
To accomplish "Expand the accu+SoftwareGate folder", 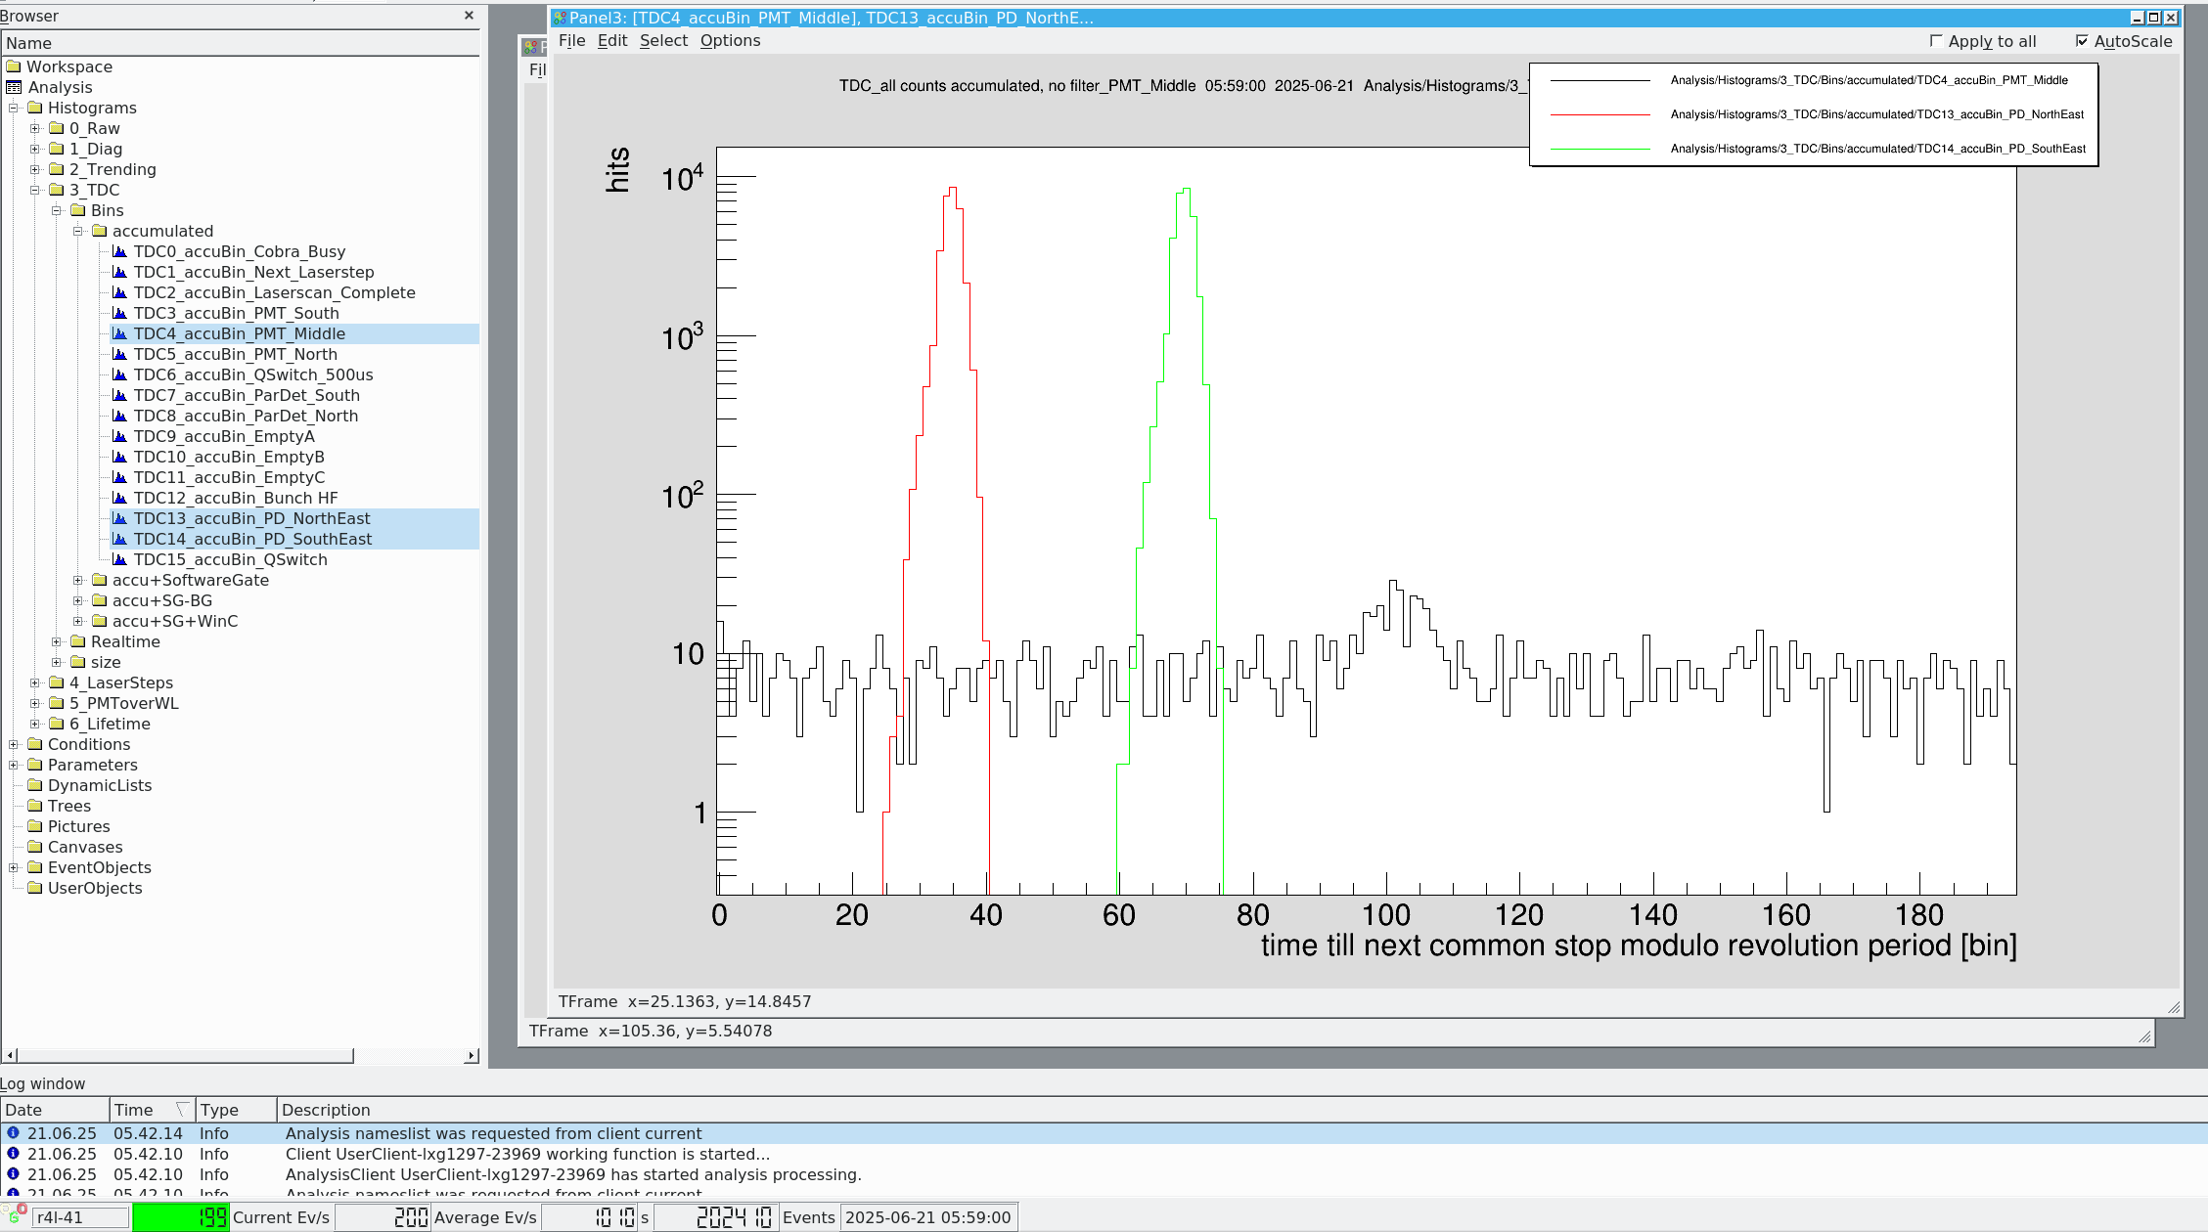I will (78, 580).
